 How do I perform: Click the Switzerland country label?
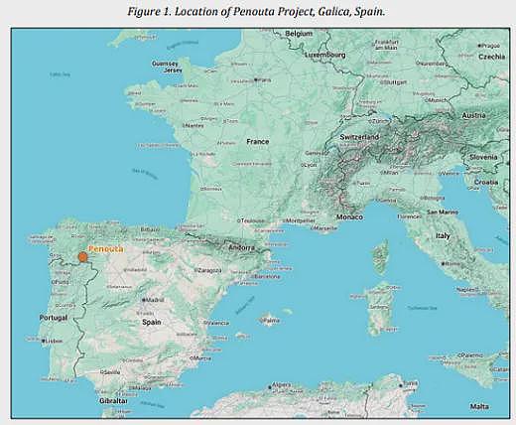click(359, 137)
